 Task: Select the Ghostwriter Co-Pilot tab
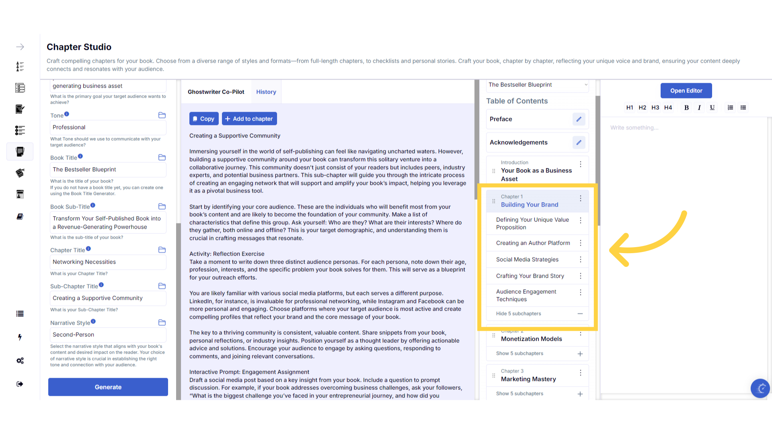point(216,92)
